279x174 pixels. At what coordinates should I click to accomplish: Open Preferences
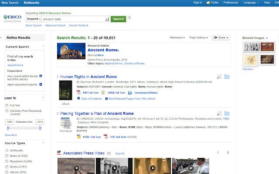click(x=231, y=3)
